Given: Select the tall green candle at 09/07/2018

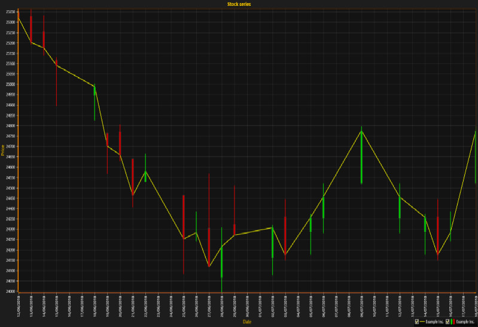Looking at the screenshot, I should [361, 157].
